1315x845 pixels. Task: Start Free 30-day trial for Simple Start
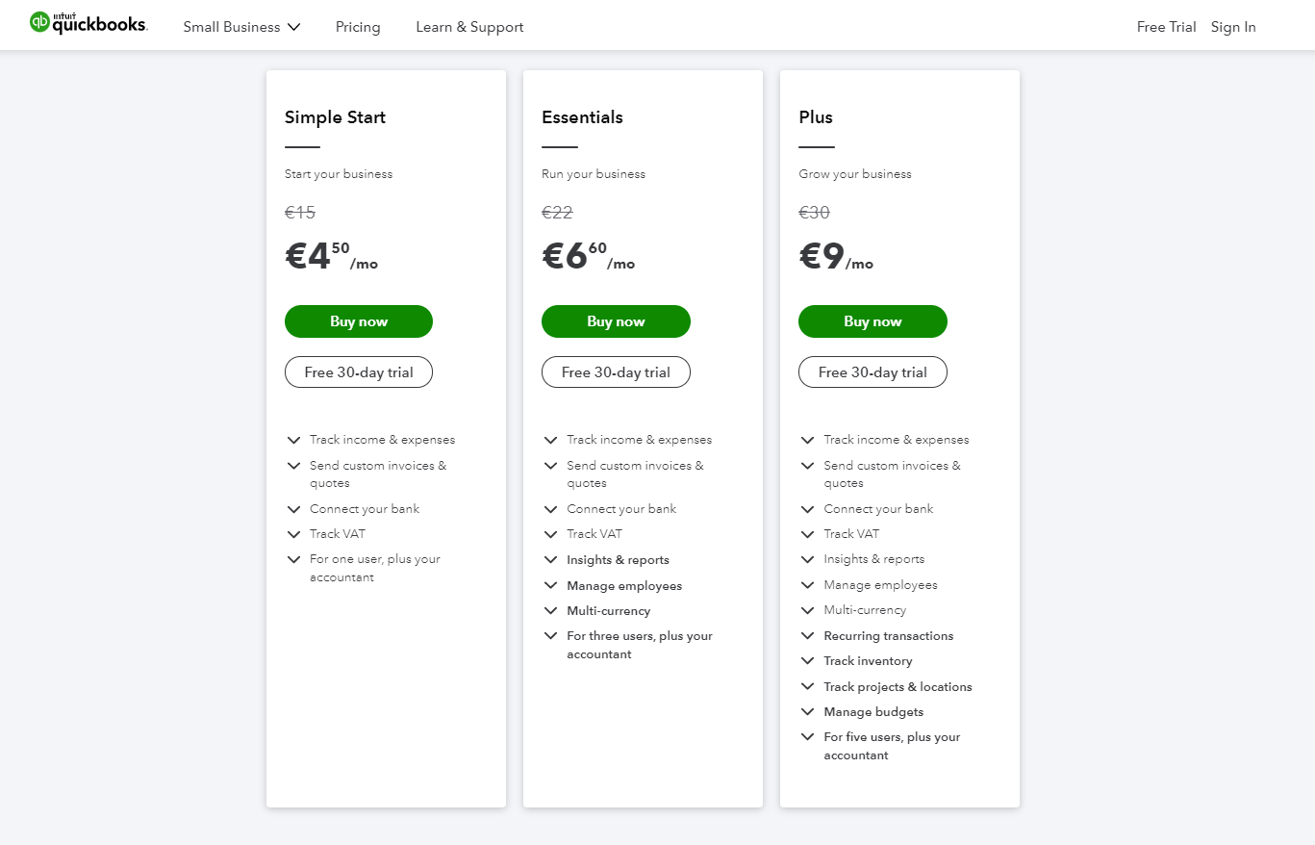point(359,372)
